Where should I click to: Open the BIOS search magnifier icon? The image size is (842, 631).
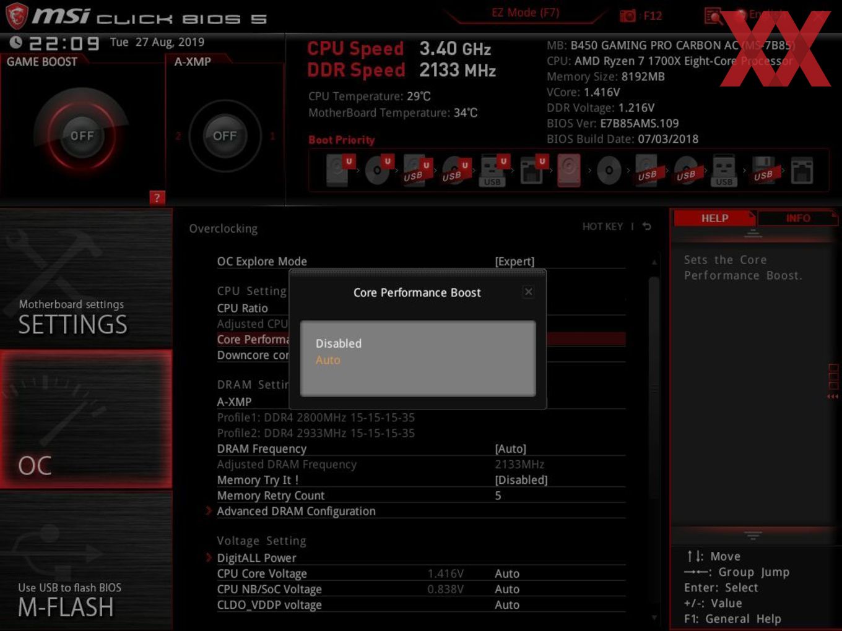(x=713, y=16)
